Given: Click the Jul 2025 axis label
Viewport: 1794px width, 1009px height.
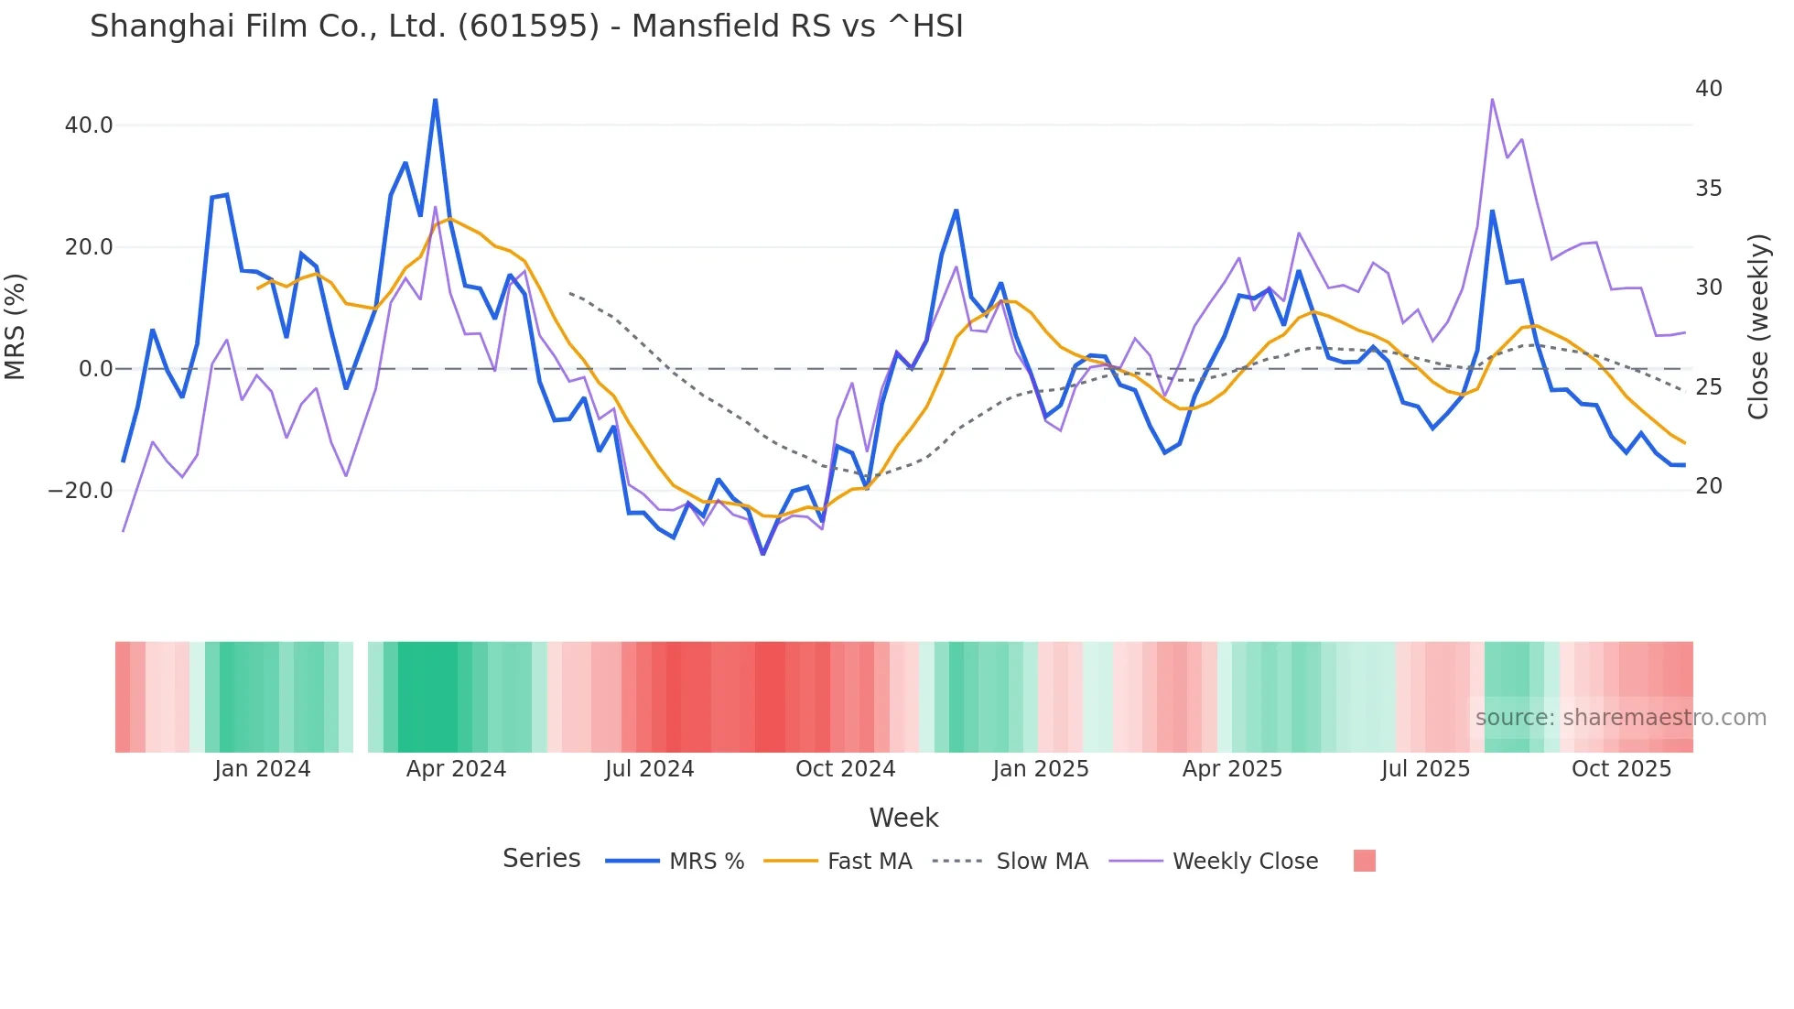Looking at the screenshot, I should click(1425, 769).
